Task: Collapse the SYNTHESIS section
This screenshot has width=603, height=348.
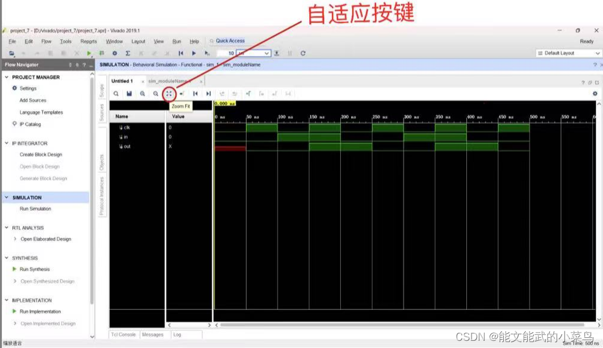Action: pyautogui.click(x=7, y=258)
